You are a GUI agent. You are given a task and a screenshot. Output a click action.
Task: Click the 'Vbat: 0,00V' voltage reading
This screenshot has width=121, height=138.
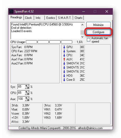pos(20,109)
